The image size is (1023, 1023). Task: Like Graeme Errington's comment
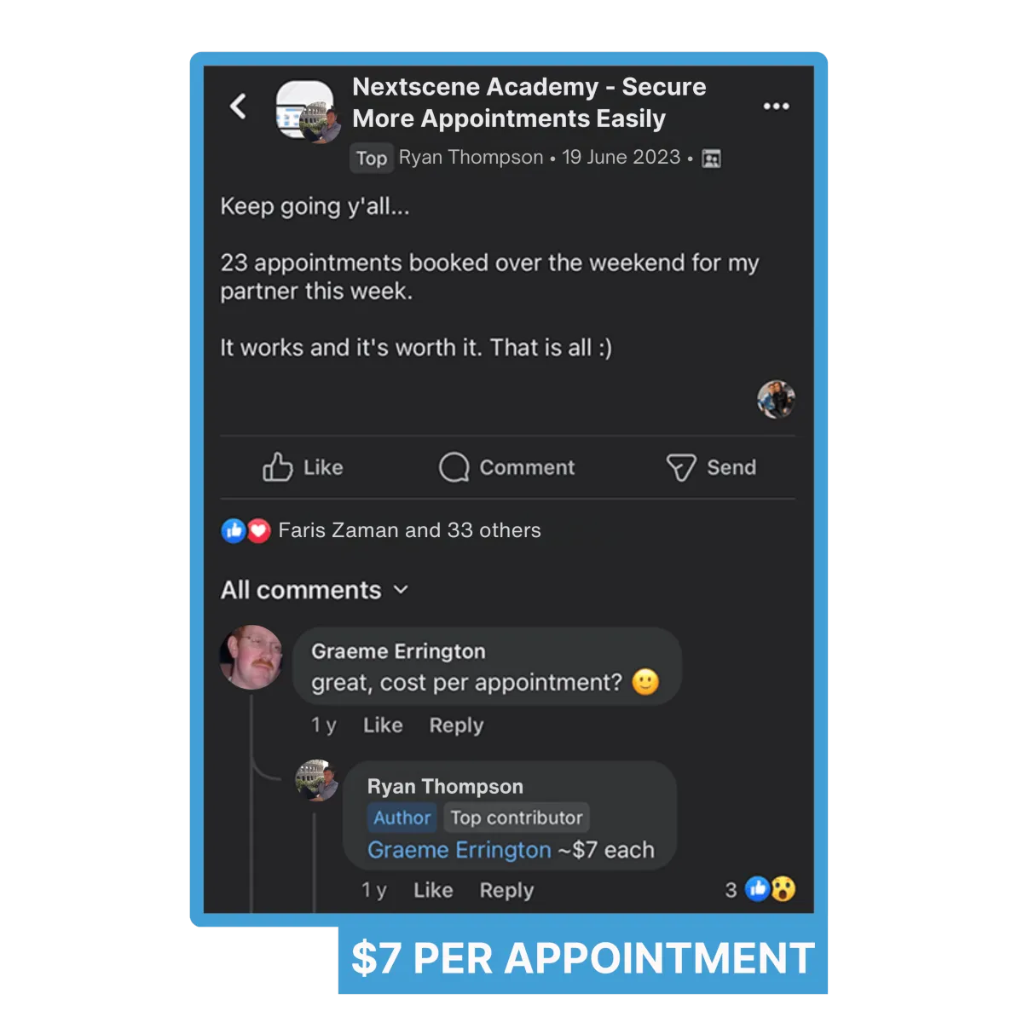click(383, 725)
